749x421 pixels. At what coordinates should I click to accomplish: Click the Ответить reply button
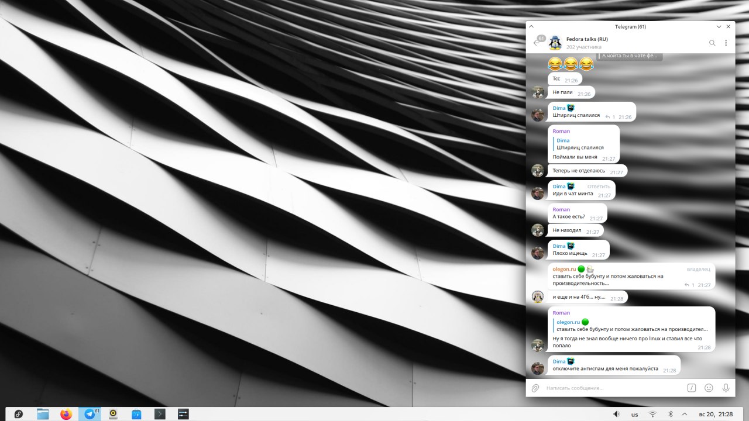point(599,187)
